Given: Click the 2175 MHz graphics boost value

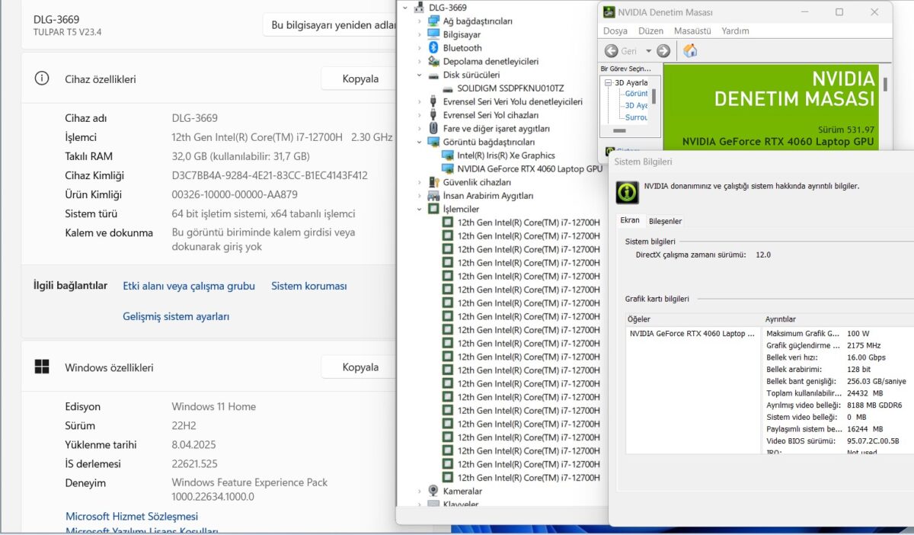Looking at the screenshot, I should coord(864,345).
